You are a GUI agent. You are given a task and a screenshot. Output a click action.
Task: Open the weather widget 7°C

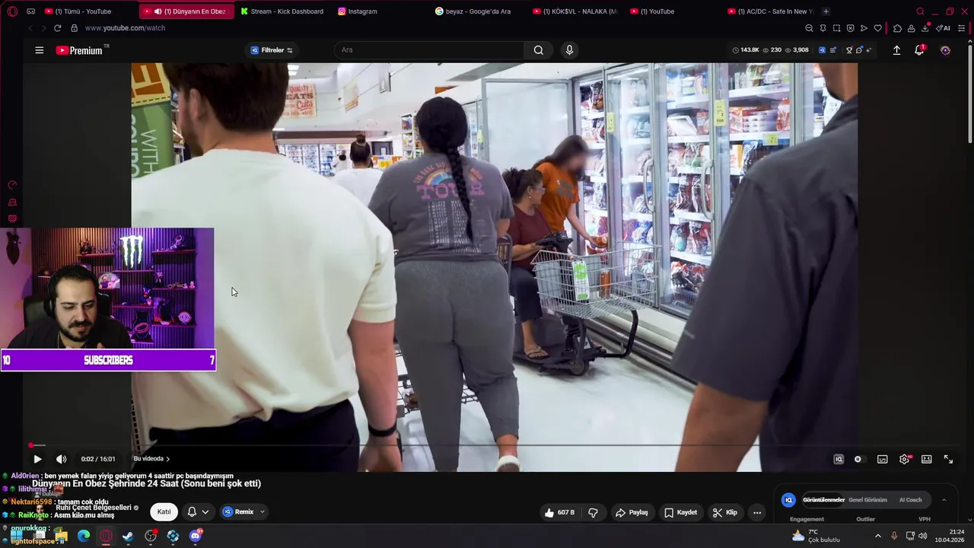point(816,536)
